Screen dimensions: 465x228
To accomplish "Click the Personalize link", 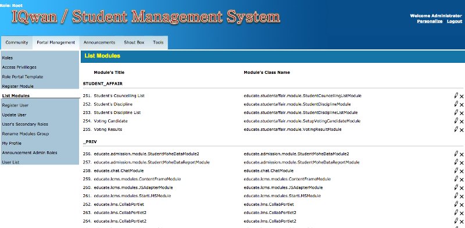I will pos(430,22).
